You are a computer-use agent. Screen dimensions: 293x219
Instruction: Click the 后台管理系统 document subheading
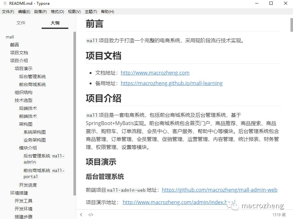(x=105, y=176)
